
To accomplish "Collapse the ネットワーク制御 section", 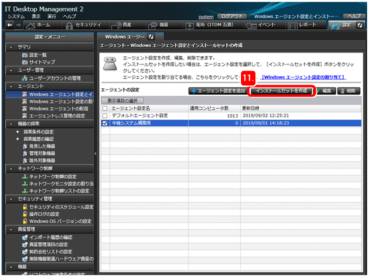I will [11, 168].
